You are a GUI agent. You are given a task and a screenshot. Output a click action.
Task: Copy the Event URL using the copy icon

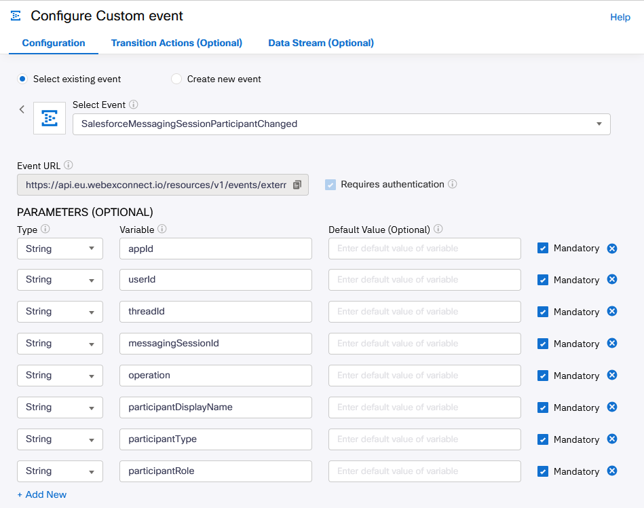click(297, 184)
